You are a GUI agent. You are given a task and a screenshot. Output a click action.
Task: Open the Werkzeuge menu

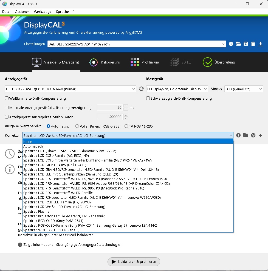pos(43,11)
